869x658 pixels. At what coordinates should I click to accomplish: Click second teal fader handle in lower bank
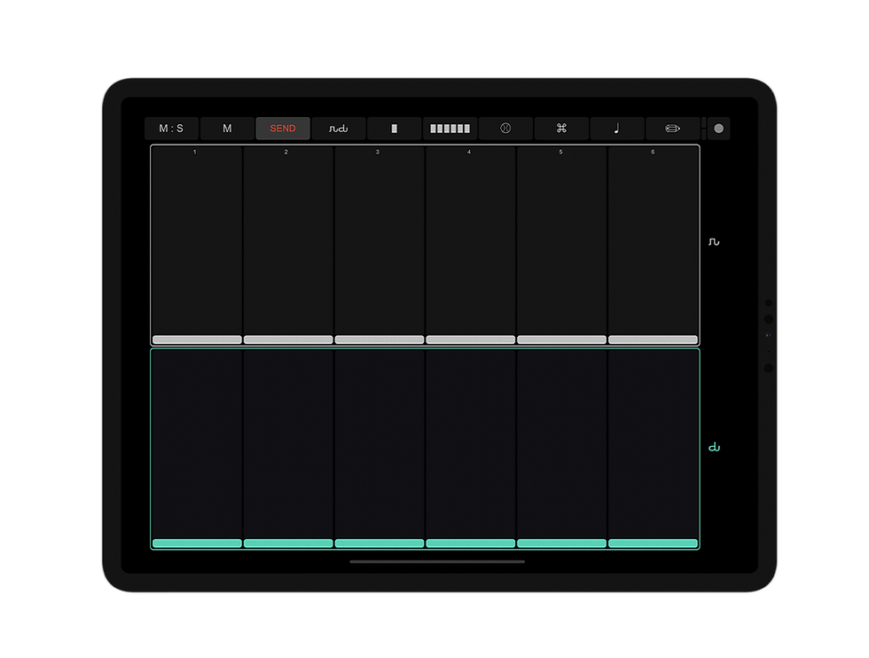click(288, 544)
